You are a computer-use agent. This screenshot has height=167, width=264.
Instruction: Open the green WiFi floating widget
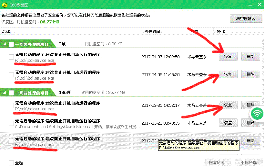(x=257, y=114)
